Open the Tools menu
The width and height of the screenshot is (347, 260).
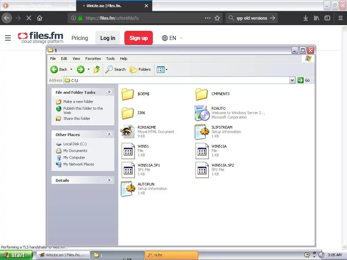tap(110, 59)
